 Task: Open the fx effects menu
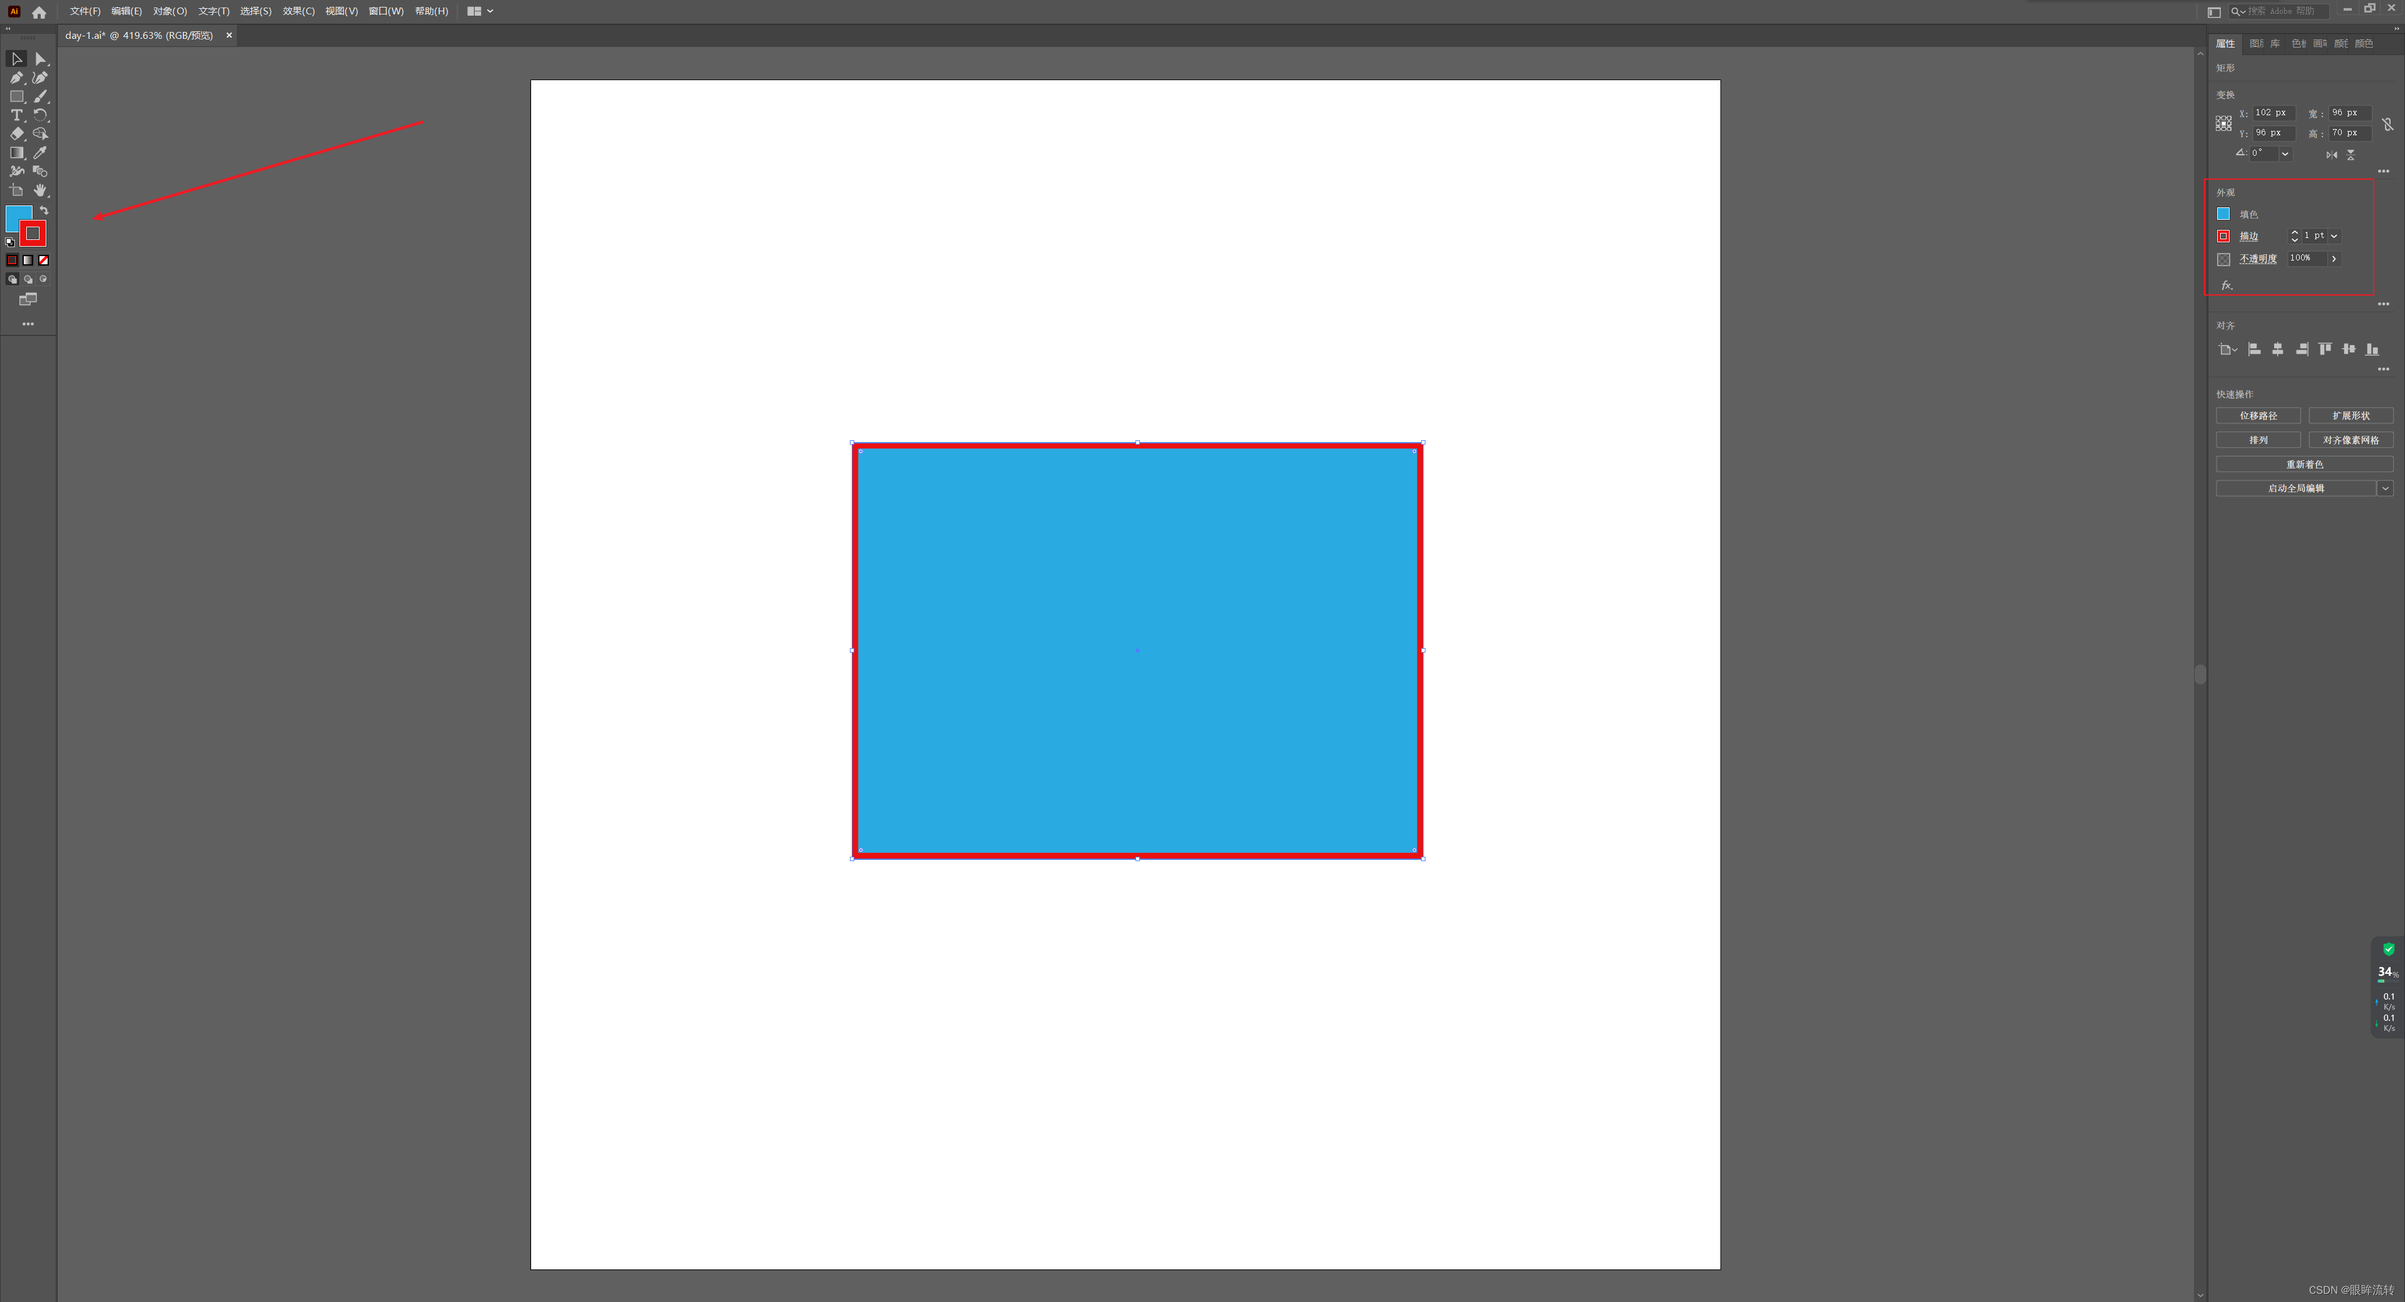pyautogui.click(x=2227, y=286)
